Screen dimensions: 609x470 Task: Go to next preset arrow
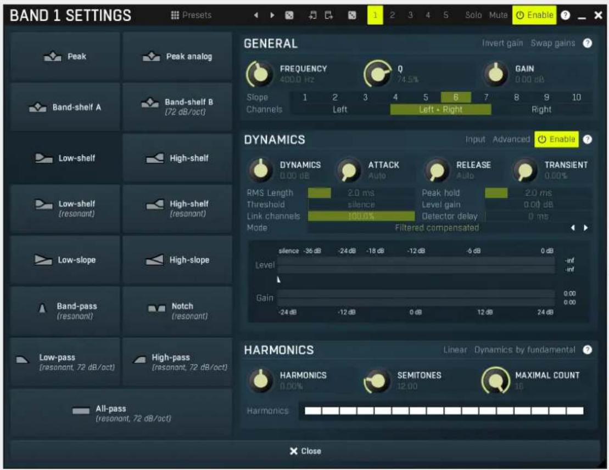pyautogui.click(x=272, y=15)
